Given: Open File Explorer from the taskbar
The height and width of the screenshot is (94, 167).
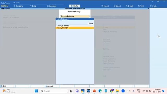Looking at the screenshot, I should [117, 91].
